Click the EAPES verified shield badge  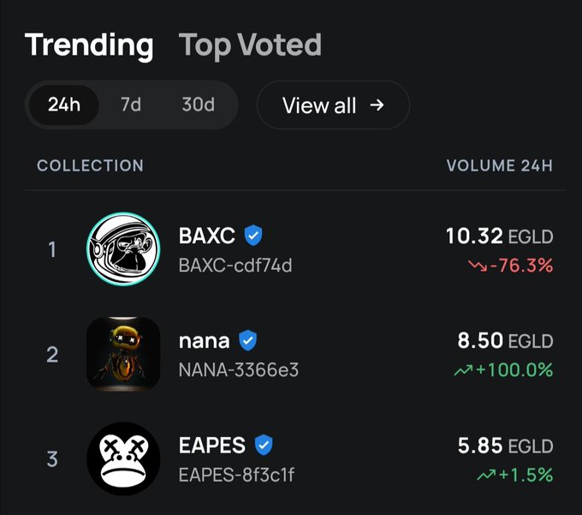[264, 445]
